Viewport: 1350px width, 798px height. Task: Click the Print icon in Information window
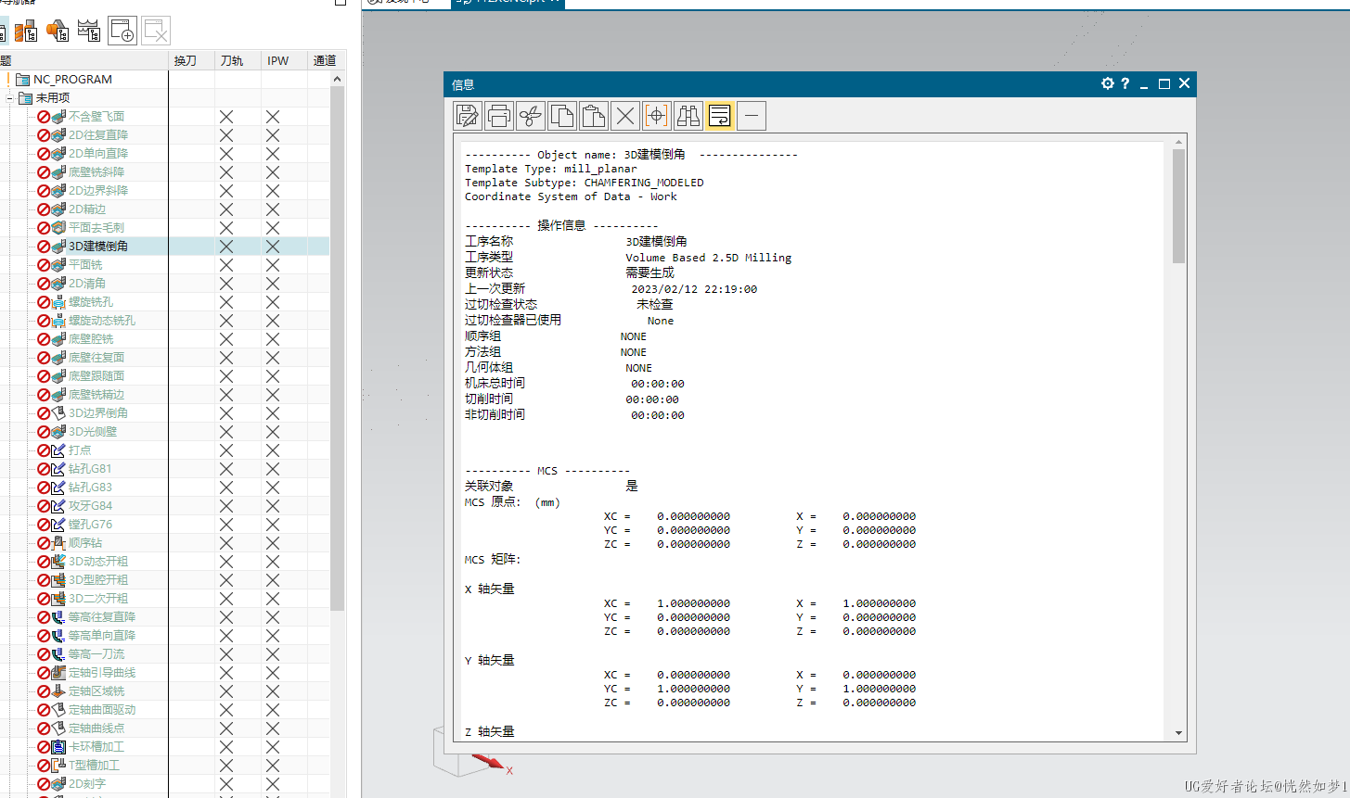point(499,116)
